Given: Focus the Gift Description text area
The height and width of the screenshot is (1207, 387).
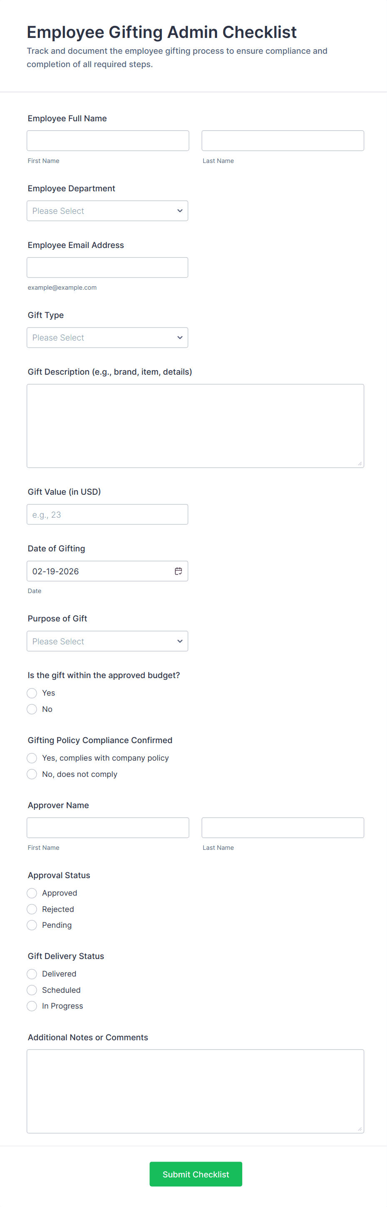Looking at the screenshot, I should click(x=195, y=426).
